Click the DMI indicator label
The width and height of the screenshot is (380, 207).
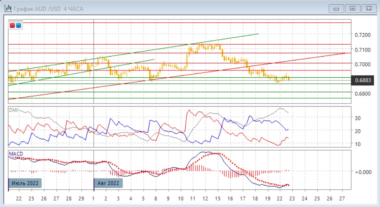coord(14,110)
